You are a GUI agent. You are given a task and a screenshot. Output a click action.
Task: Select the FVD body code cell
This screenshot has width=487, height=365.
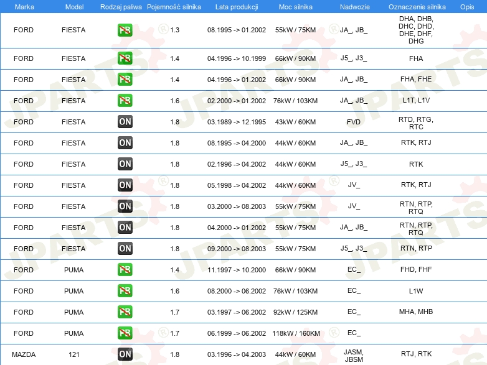pos(354,122)
